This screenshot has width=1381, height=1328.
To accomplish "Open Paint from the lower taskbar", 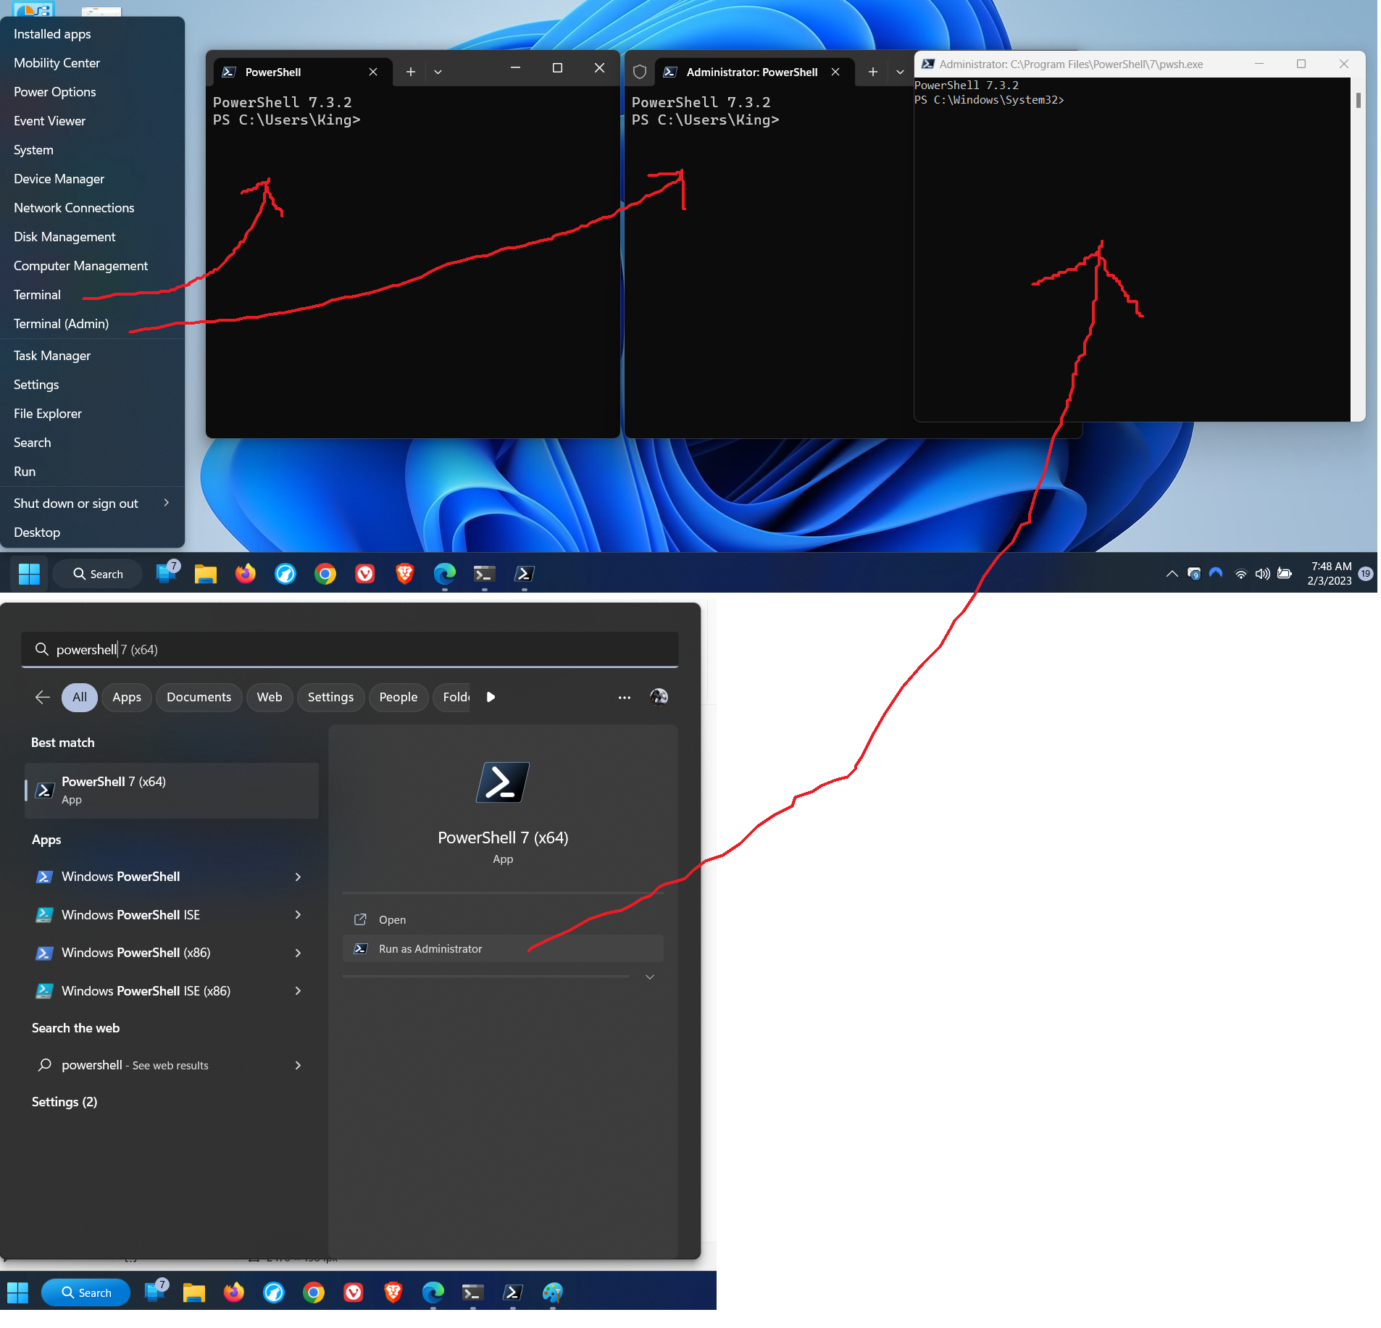I will [553, 1292].
